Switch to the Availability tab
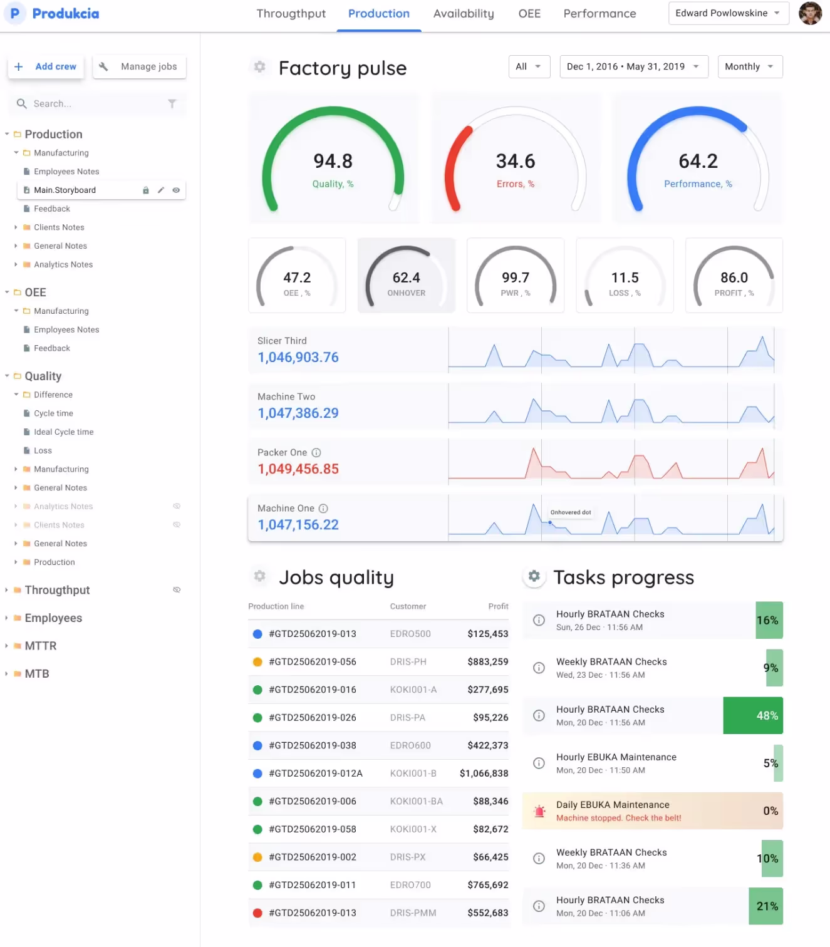830x947 pixels. click(x=463, y=14)
